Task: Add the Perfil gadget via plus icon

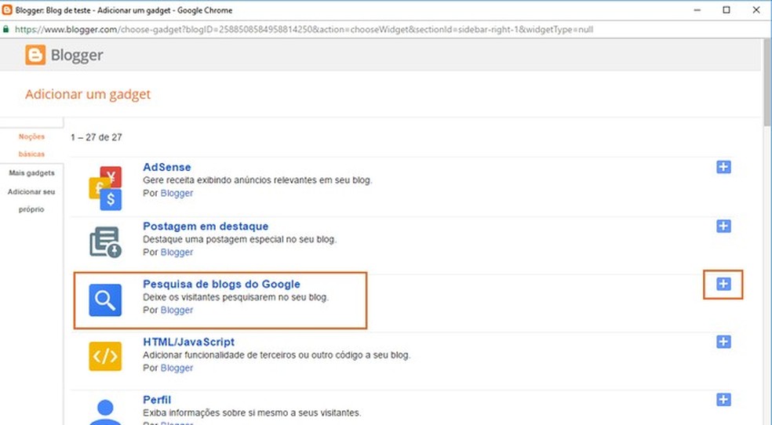Action: (723, 399)
